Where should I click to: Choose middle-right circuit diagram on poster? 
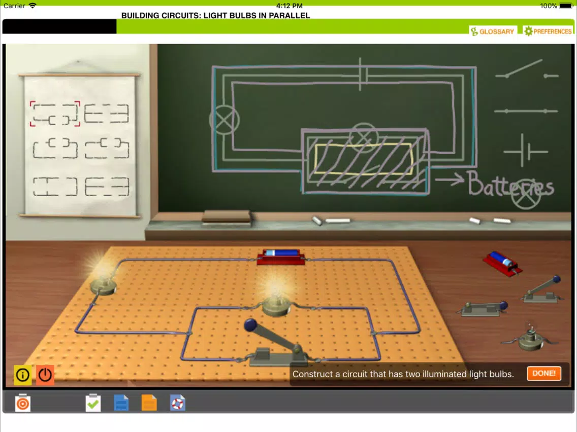107,149
